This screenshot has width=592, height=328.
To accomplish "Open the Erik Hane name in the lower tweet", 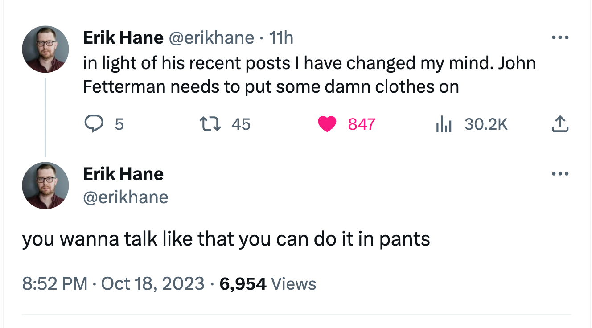I will [123, 174].
